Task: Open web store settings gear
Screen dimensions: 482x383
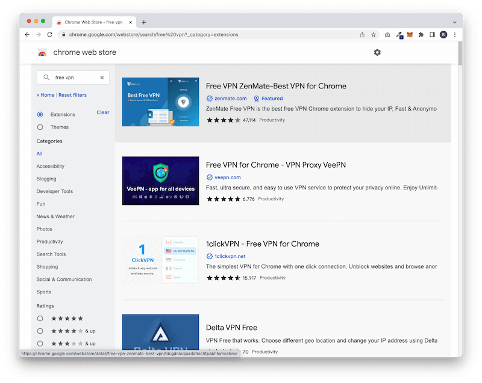Action: (377, 52)
